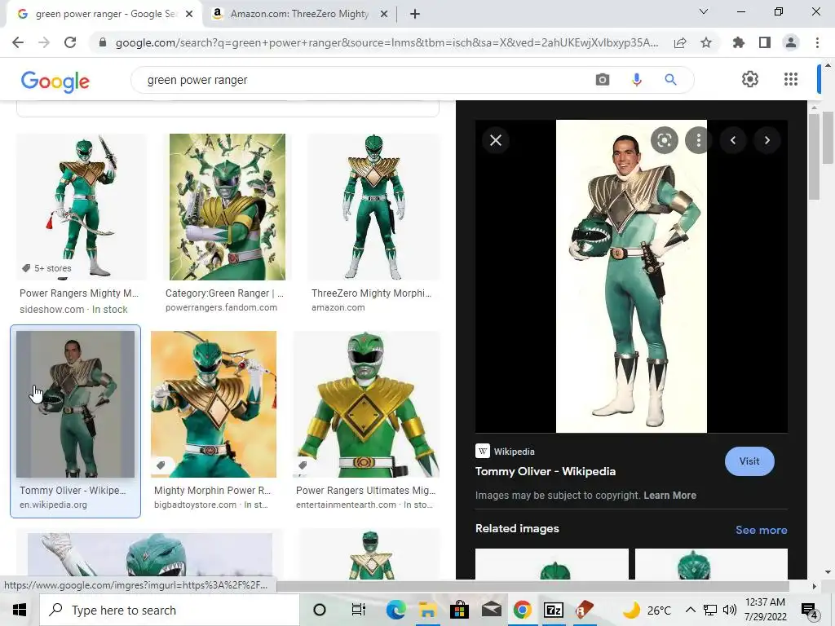Show hidden system tray icons
The width and height of the screenshot is (835, 626).
(x=690, y=610)
